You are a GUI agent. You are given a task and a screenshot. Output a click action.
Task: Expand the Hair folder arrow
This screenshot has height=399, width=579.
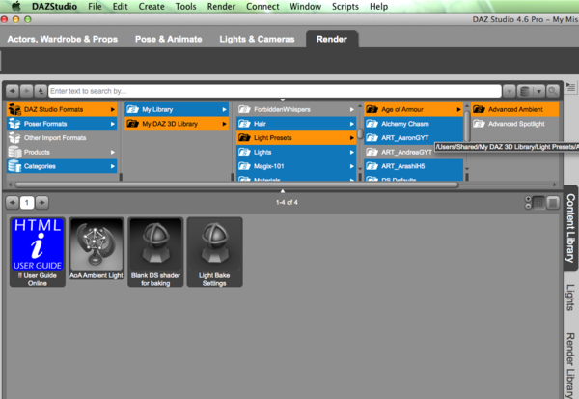click(x=351, y=124)
